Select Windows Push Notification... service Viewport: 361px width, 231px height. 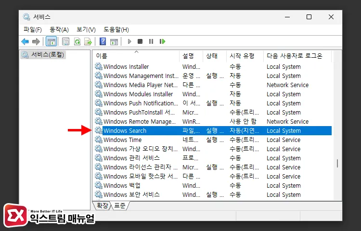pos(213,103)
